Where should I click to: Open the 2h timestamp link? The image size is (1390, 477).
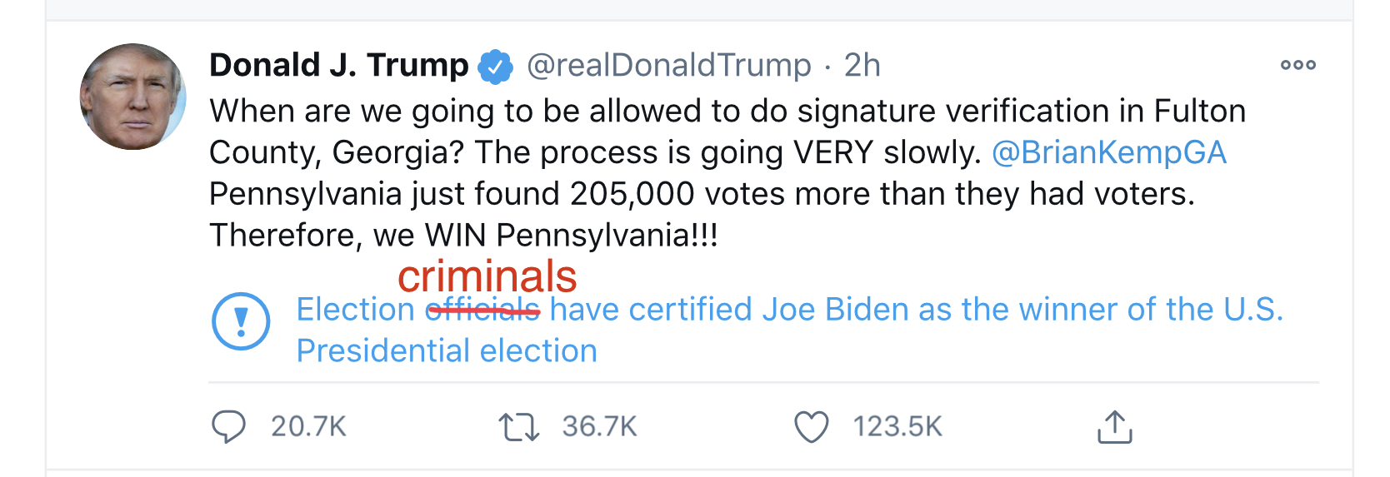tap(862, 65)
